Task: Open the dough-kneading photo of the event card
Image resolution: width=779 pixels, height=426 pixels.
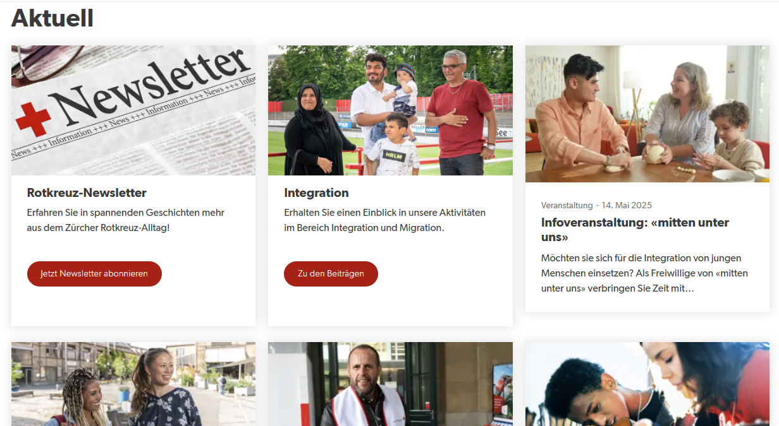Action: [647, 114]
